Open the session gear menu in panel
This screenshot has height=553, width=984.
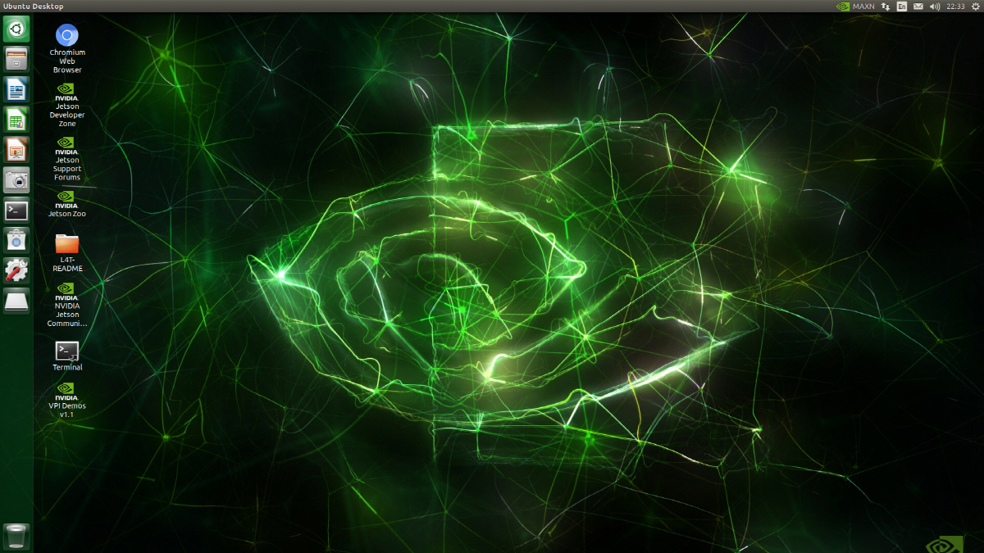(975, 6)
